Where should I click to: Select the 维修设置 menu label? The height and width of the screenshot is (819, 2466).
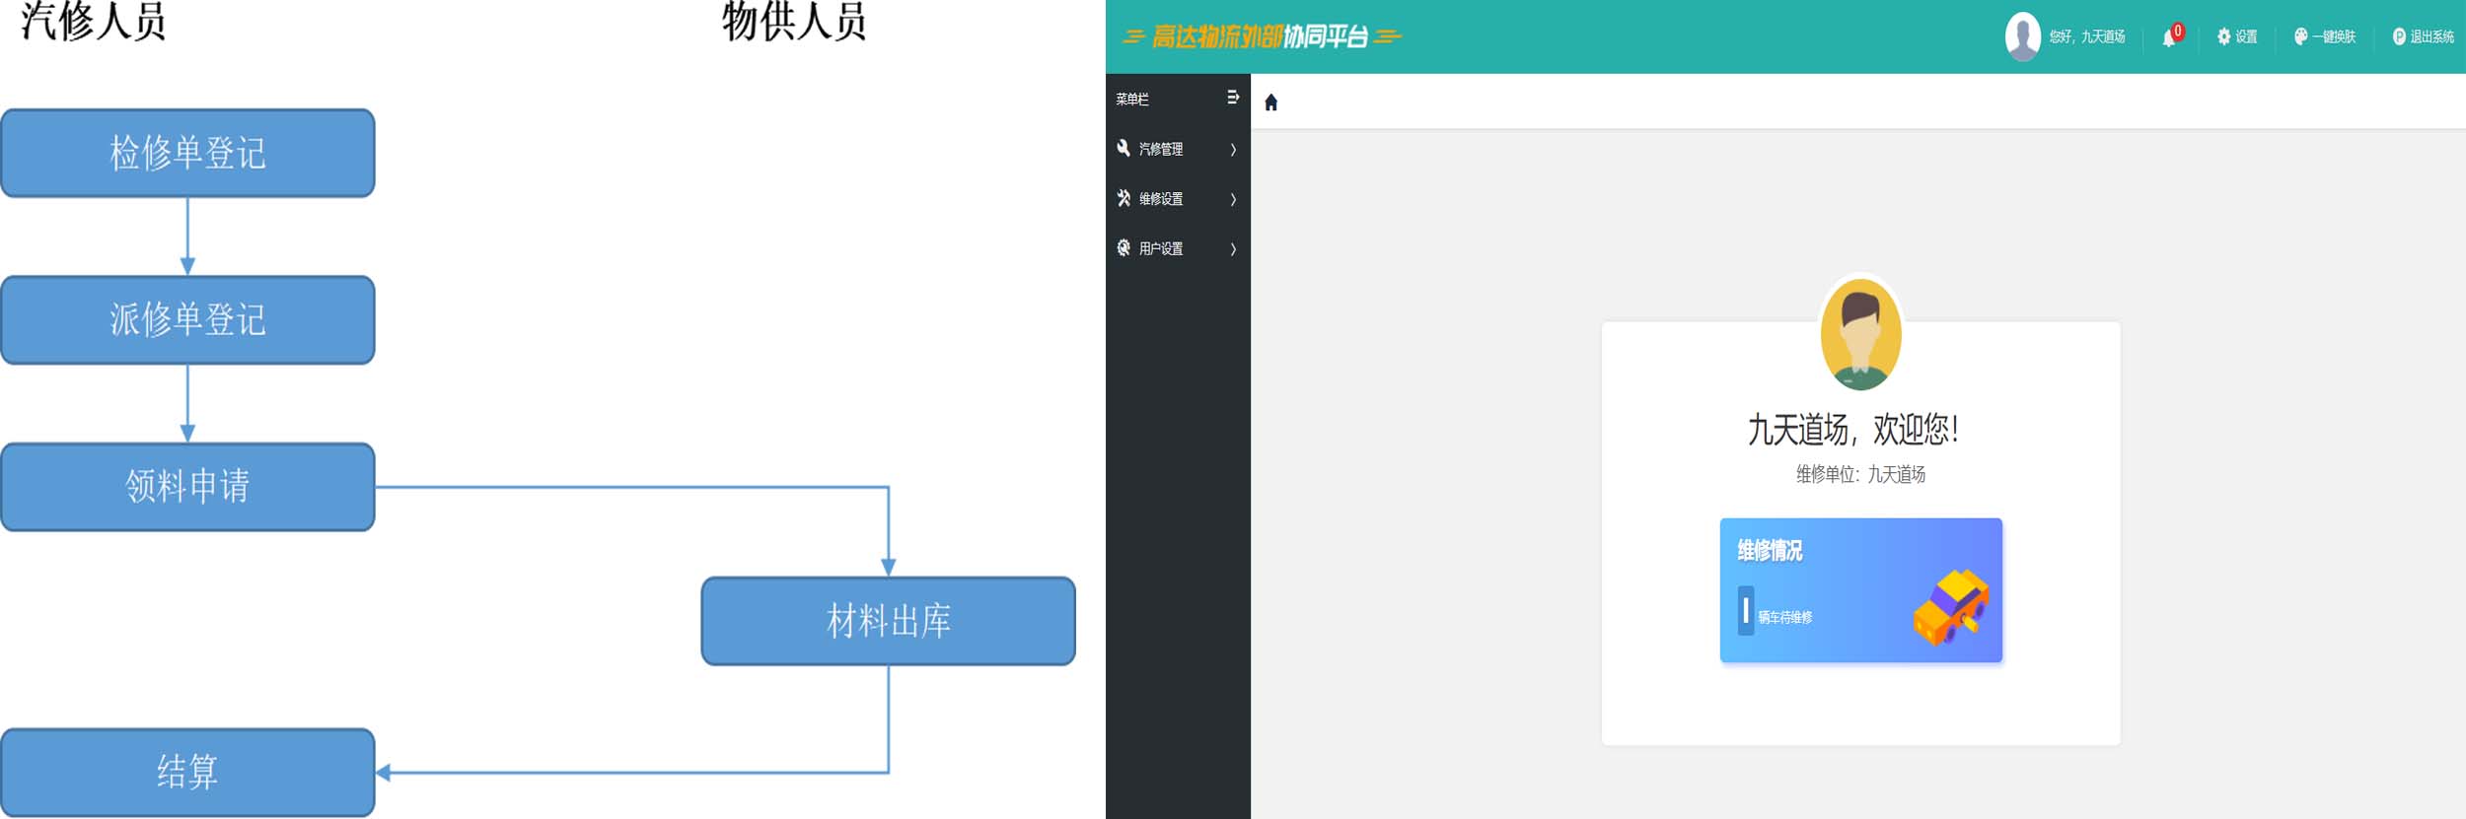[x=1161, y=199]
